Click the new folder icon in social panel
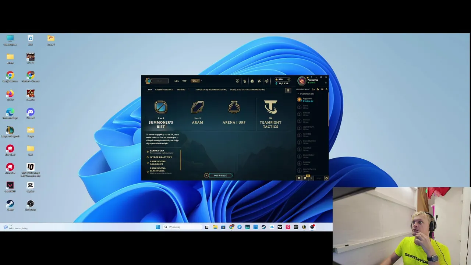This screenshot has height=265, width=471. (318, 89)
